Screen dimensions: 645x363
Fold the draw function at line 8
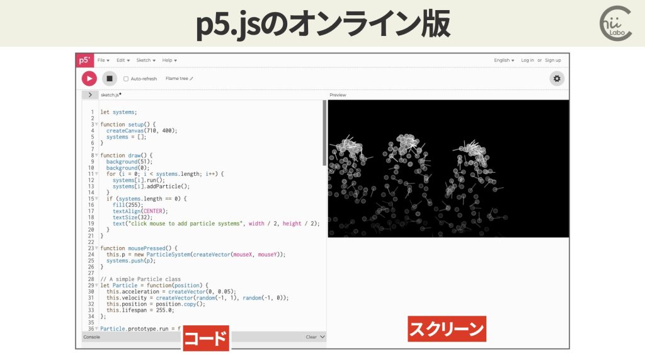click(96, 155)
